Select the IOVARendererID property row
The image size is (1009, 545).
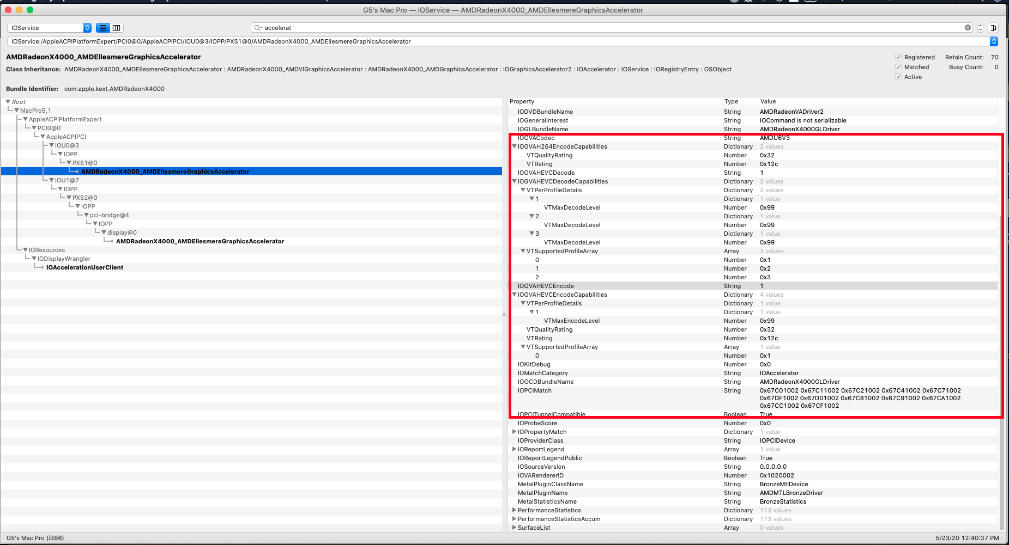click(753, 475)
